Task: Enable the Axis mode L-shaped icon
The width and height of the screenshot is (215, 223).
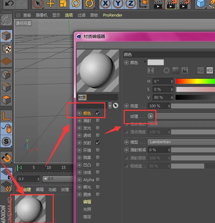Action: (x=6, y=116)
